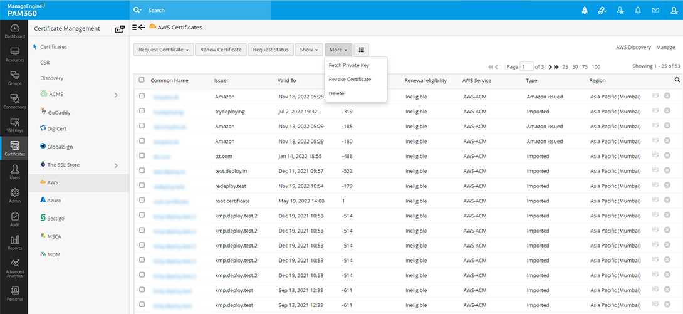Toggle the select-all checkbox in table header
The width and height of the screenshot is (683, 314).
tap(142, 80)
